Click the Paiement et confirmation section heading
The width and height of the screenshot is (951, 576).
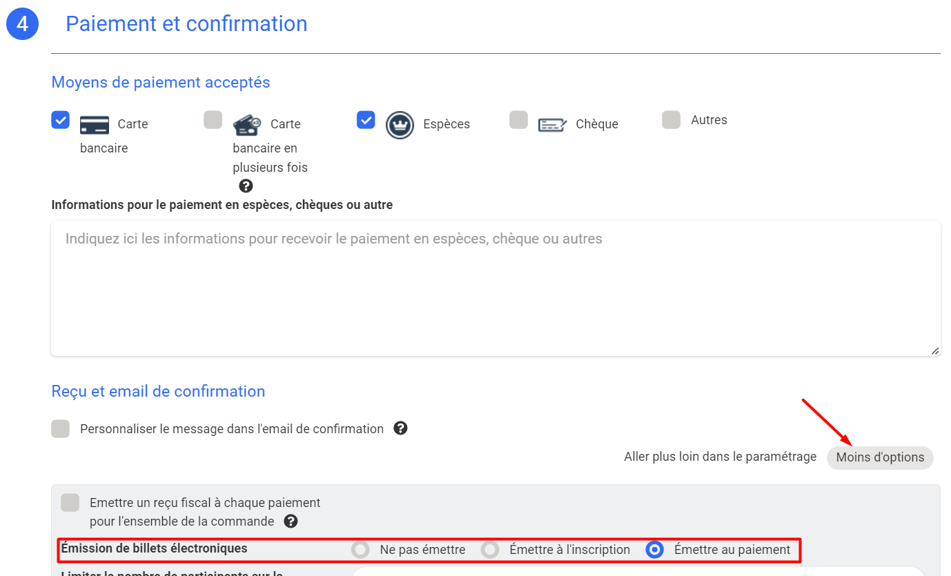pyautogui.click(x=186, y=24)
